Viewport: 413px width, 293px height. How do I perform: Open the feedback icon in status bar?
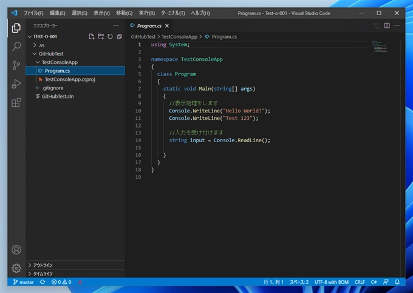386,282
